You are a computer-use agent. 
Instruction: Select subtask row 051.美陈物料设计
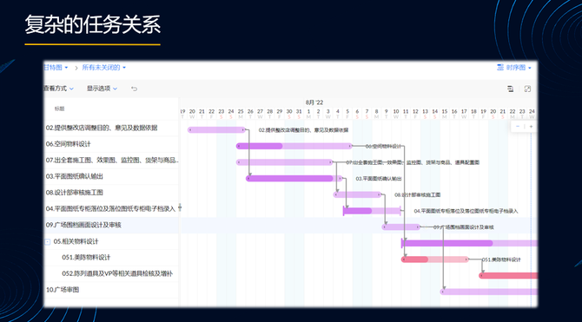tap(111, 258)
